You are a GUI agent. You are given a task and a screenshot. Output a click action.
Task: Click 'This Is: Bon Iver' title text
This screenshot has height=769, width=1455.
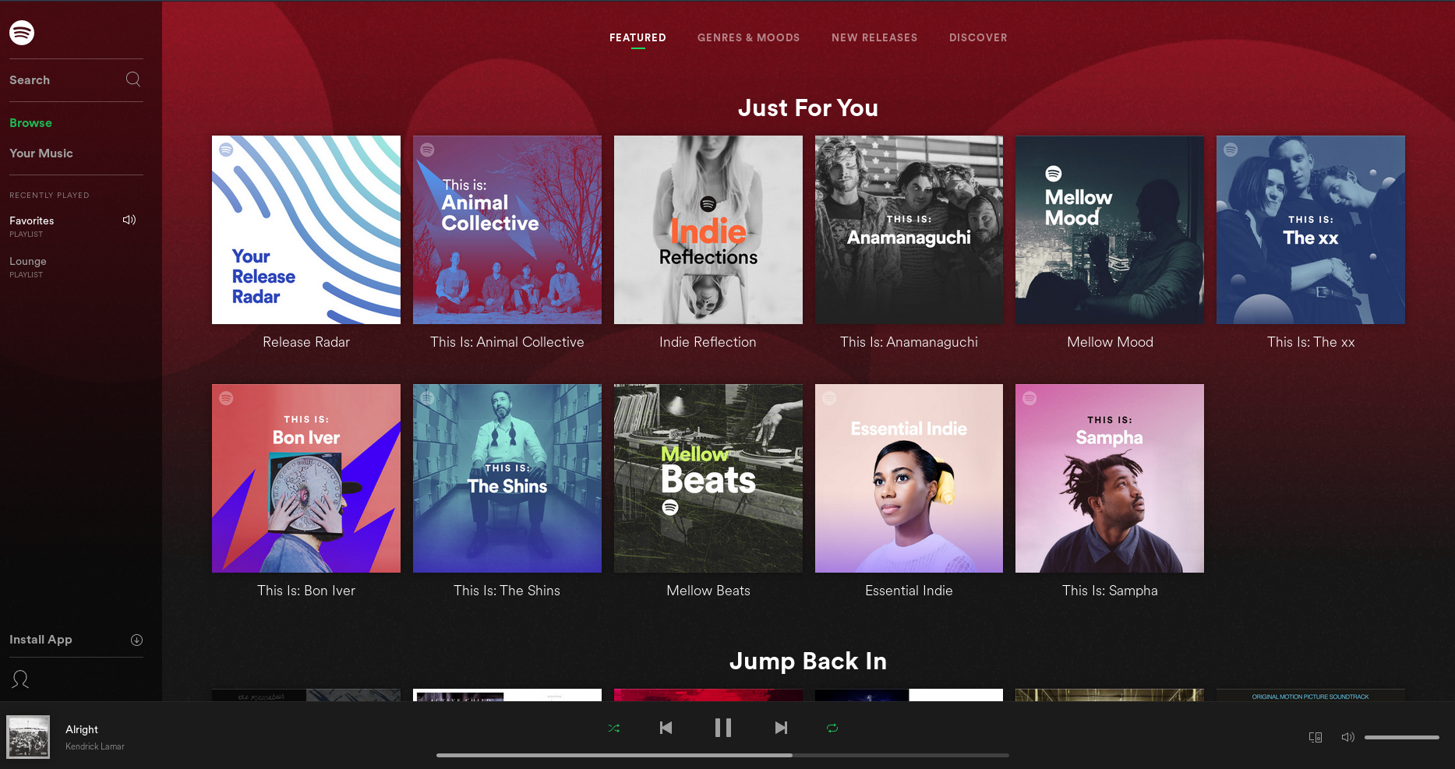click(x=306, y=591)
